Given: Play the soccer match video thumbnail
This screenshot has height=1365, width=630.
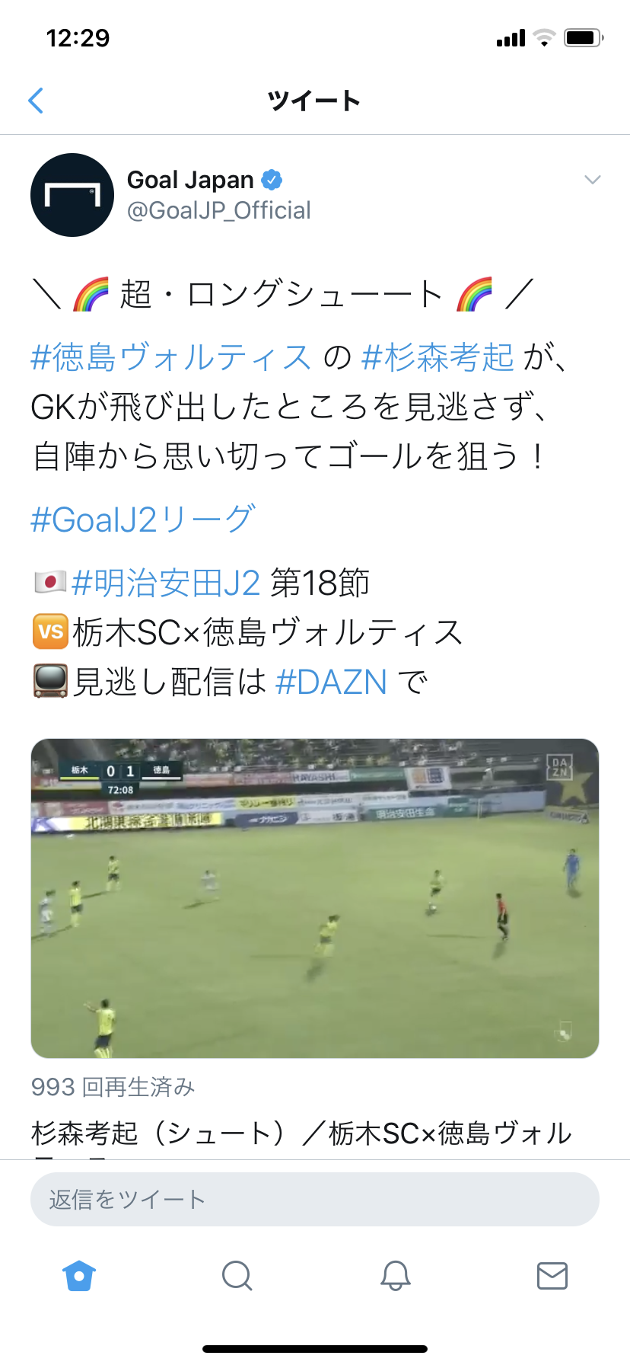Looking at the screenshot, I should coord(315,898).
